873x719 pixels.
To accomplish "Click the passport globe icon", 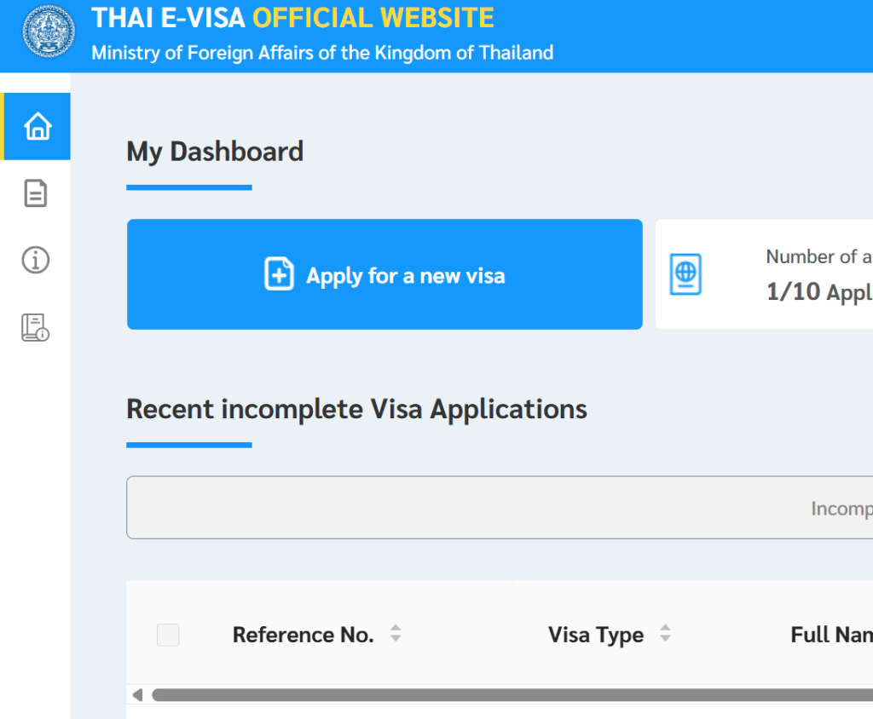I will (x=685, y=274).
